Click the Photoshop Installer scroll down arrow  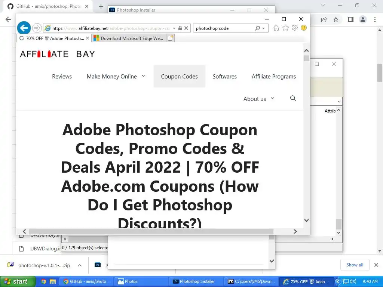click(272, 261)
